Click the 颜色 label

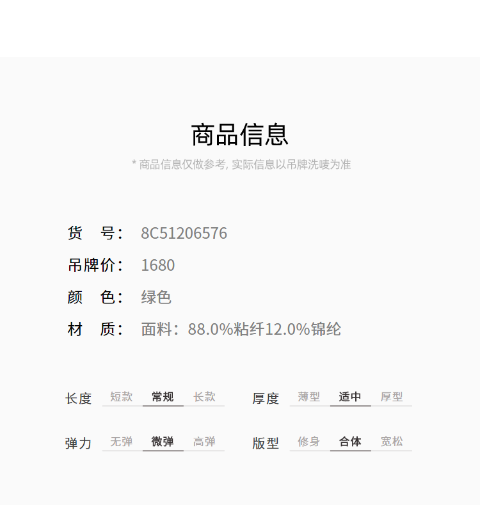click(x=95, y=297)
